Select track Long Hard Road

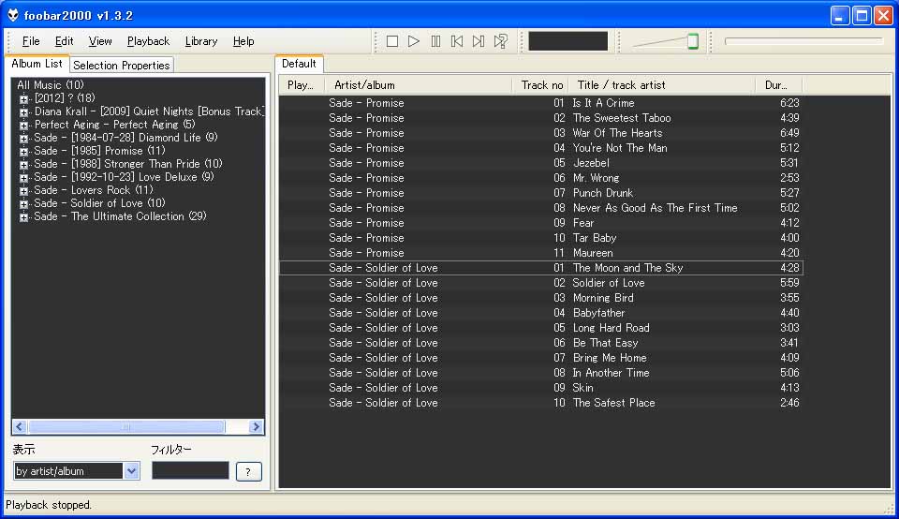point(540,328)
